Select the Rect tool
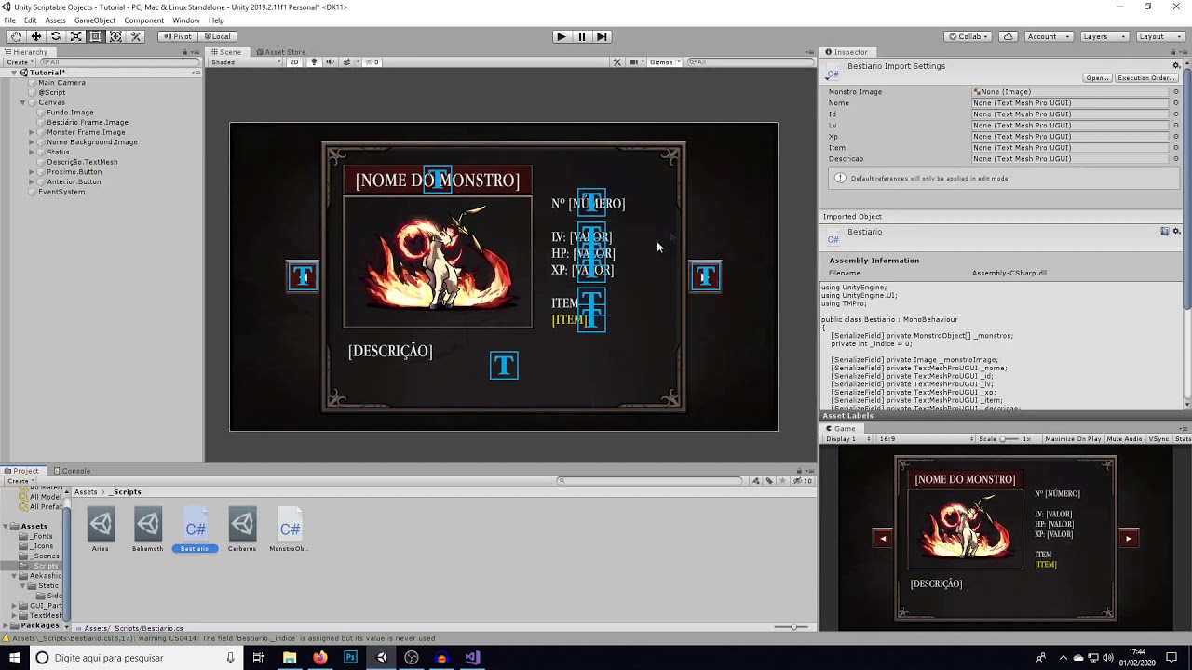1192x670 pixels. tap(95, 36)
